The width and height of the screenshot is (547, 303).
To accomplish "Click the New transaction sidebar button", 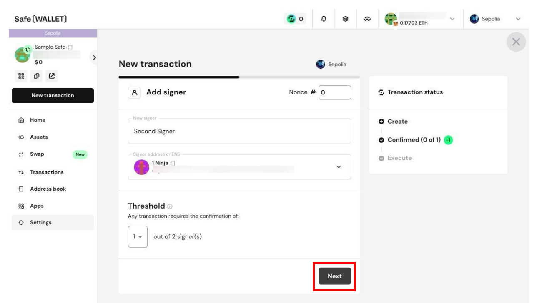I will 53,95.
